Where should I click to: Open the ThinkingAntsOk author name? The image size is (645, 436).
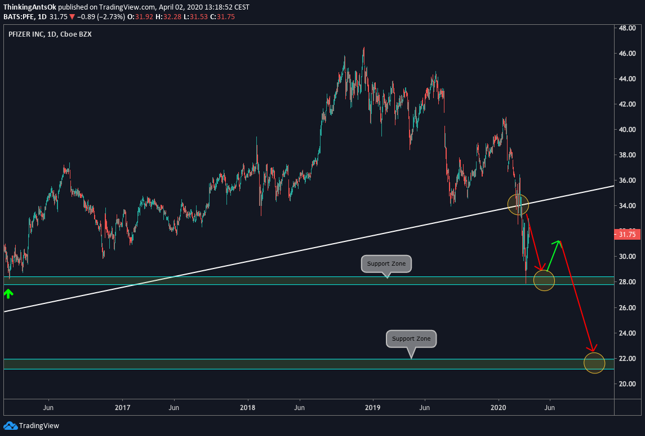coord(30,7)
